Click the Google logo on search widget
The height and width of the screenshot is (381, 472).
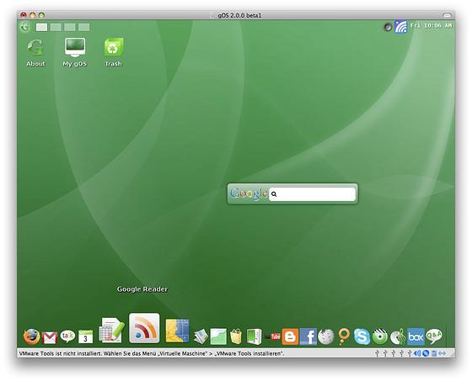(249, 193)
